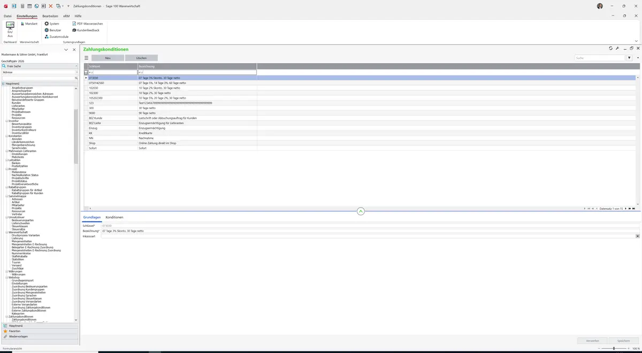Viewport: 642px width, 353px height.
Task: Open the xRM ribbon tab
Action: [66, 16]
